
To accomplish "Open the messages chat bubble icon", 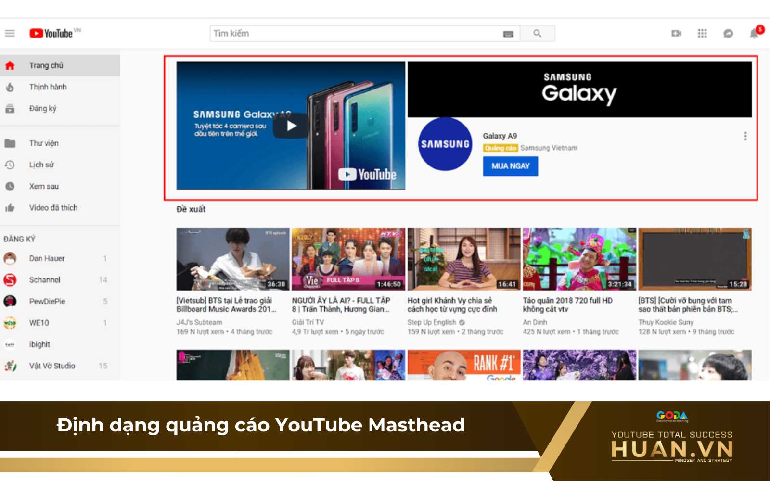I will coord(728,33).
